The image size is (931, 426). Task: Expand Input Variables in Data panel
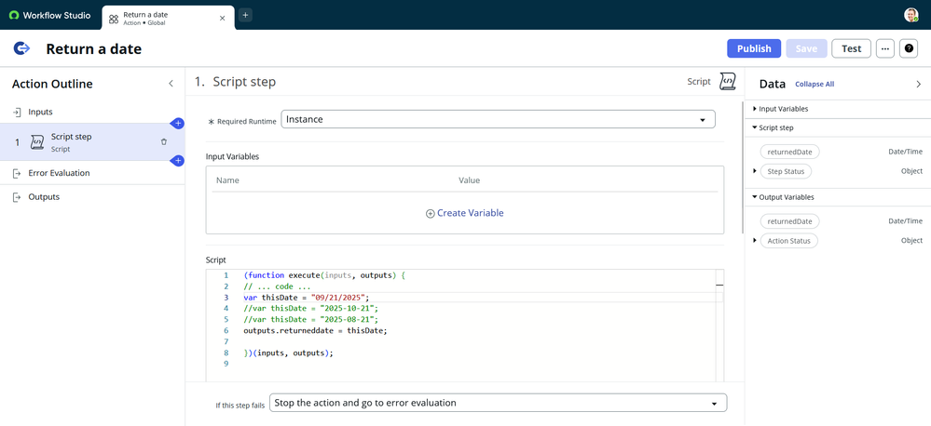[755, 109]
